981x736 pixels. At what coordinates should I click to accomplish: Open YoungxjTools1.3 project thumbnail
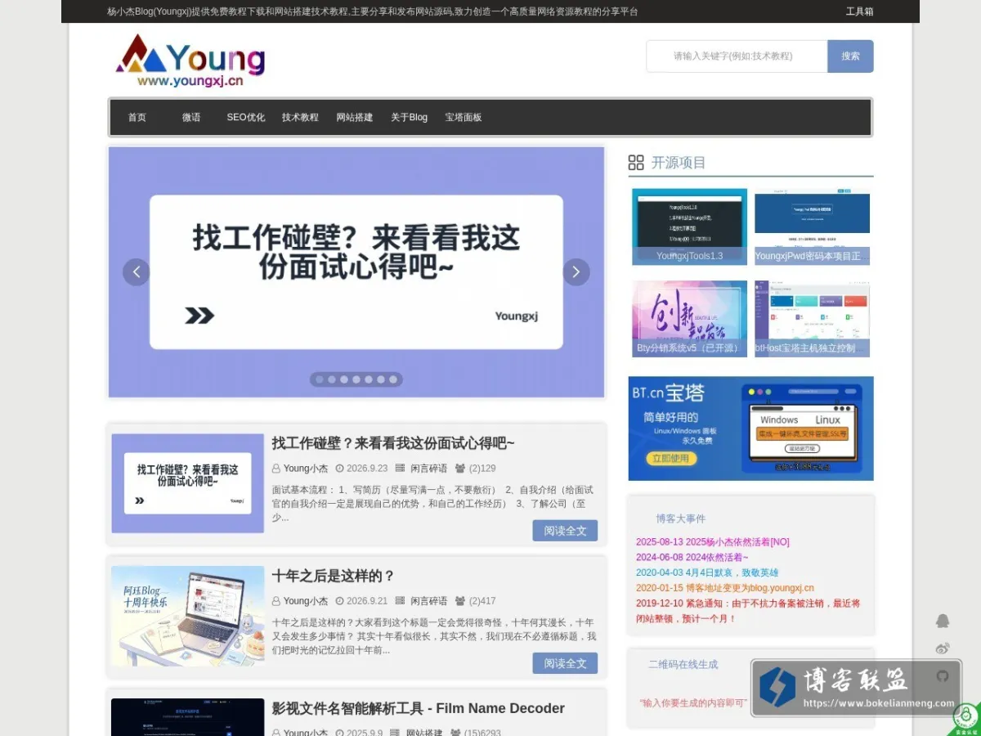coord(690,227)
